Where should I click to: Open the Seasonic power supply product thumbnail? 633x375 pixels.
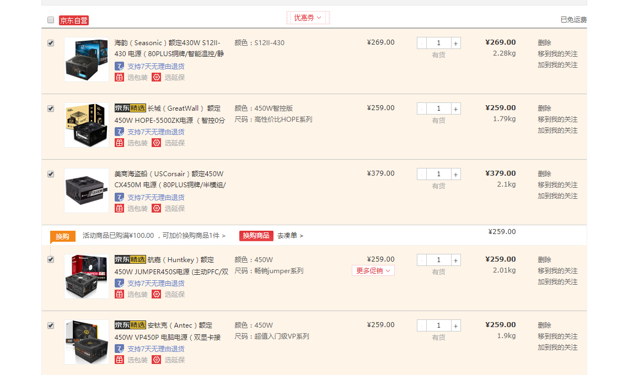click(x=87, y=59)
